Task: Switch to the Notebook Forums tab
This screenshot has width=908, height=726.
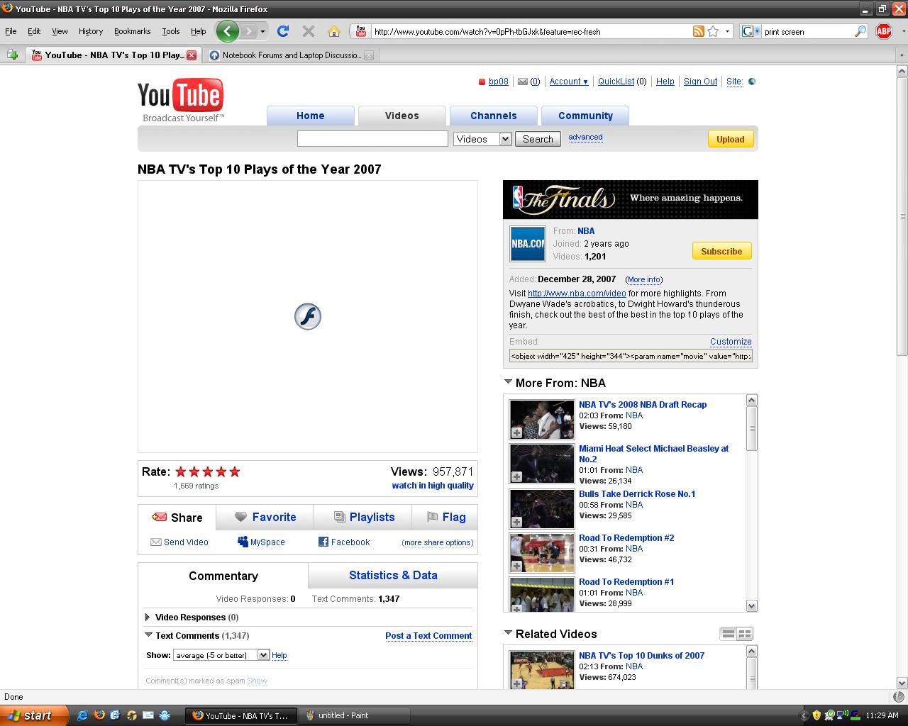Action: [291, 55]
